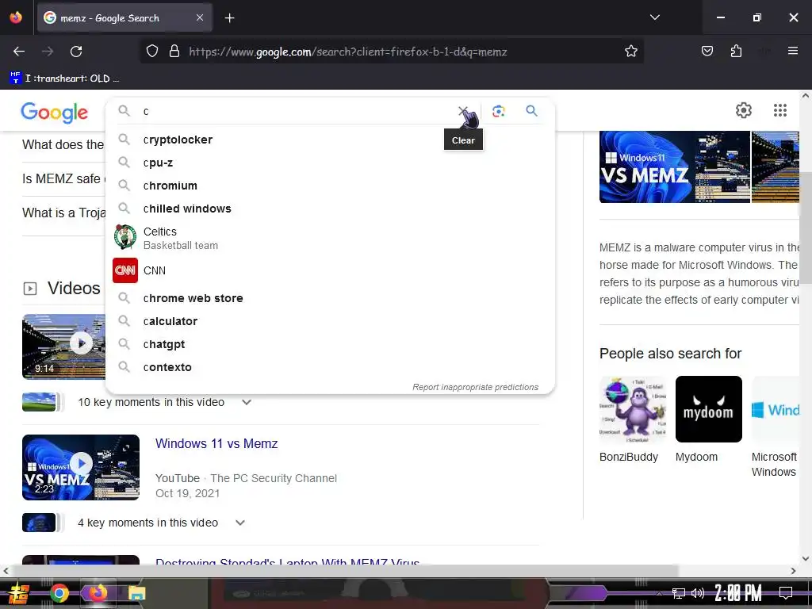Open the transheart OLD bookmark
The width and height of the screenshot is (812, 609).
(x=65, y=79)
